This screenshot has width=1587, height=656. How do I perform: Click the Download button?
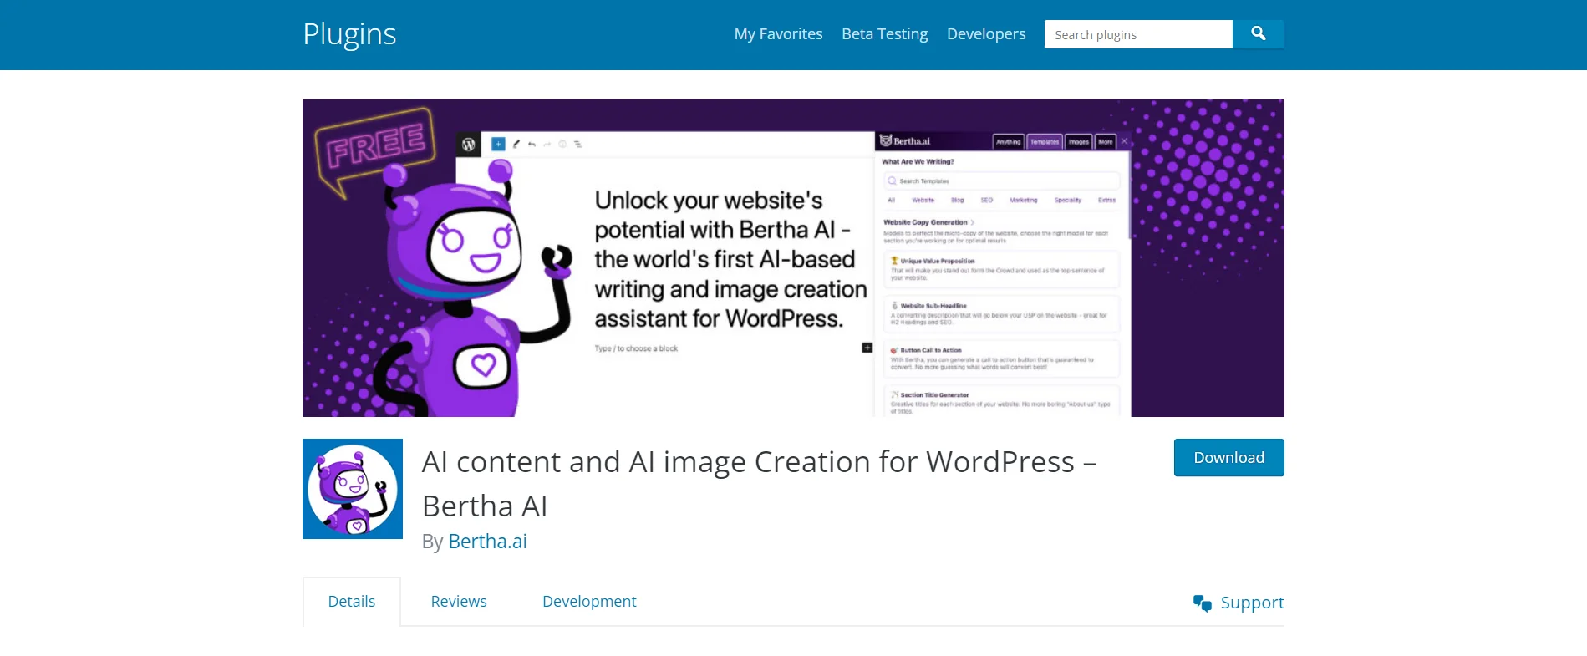(x=1228, y=458)
